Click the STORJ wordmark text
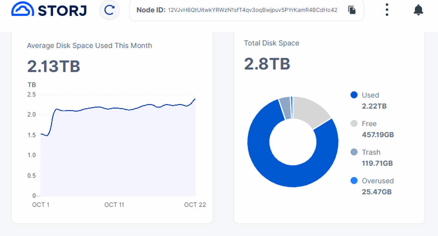The width and height of the screenshot is (438, 236). 62,11
